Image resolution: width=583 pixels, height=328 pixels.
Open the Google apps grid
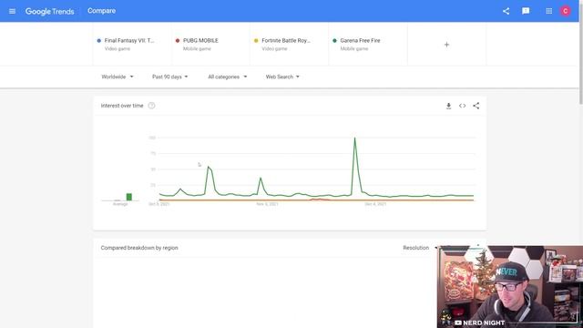548,11
